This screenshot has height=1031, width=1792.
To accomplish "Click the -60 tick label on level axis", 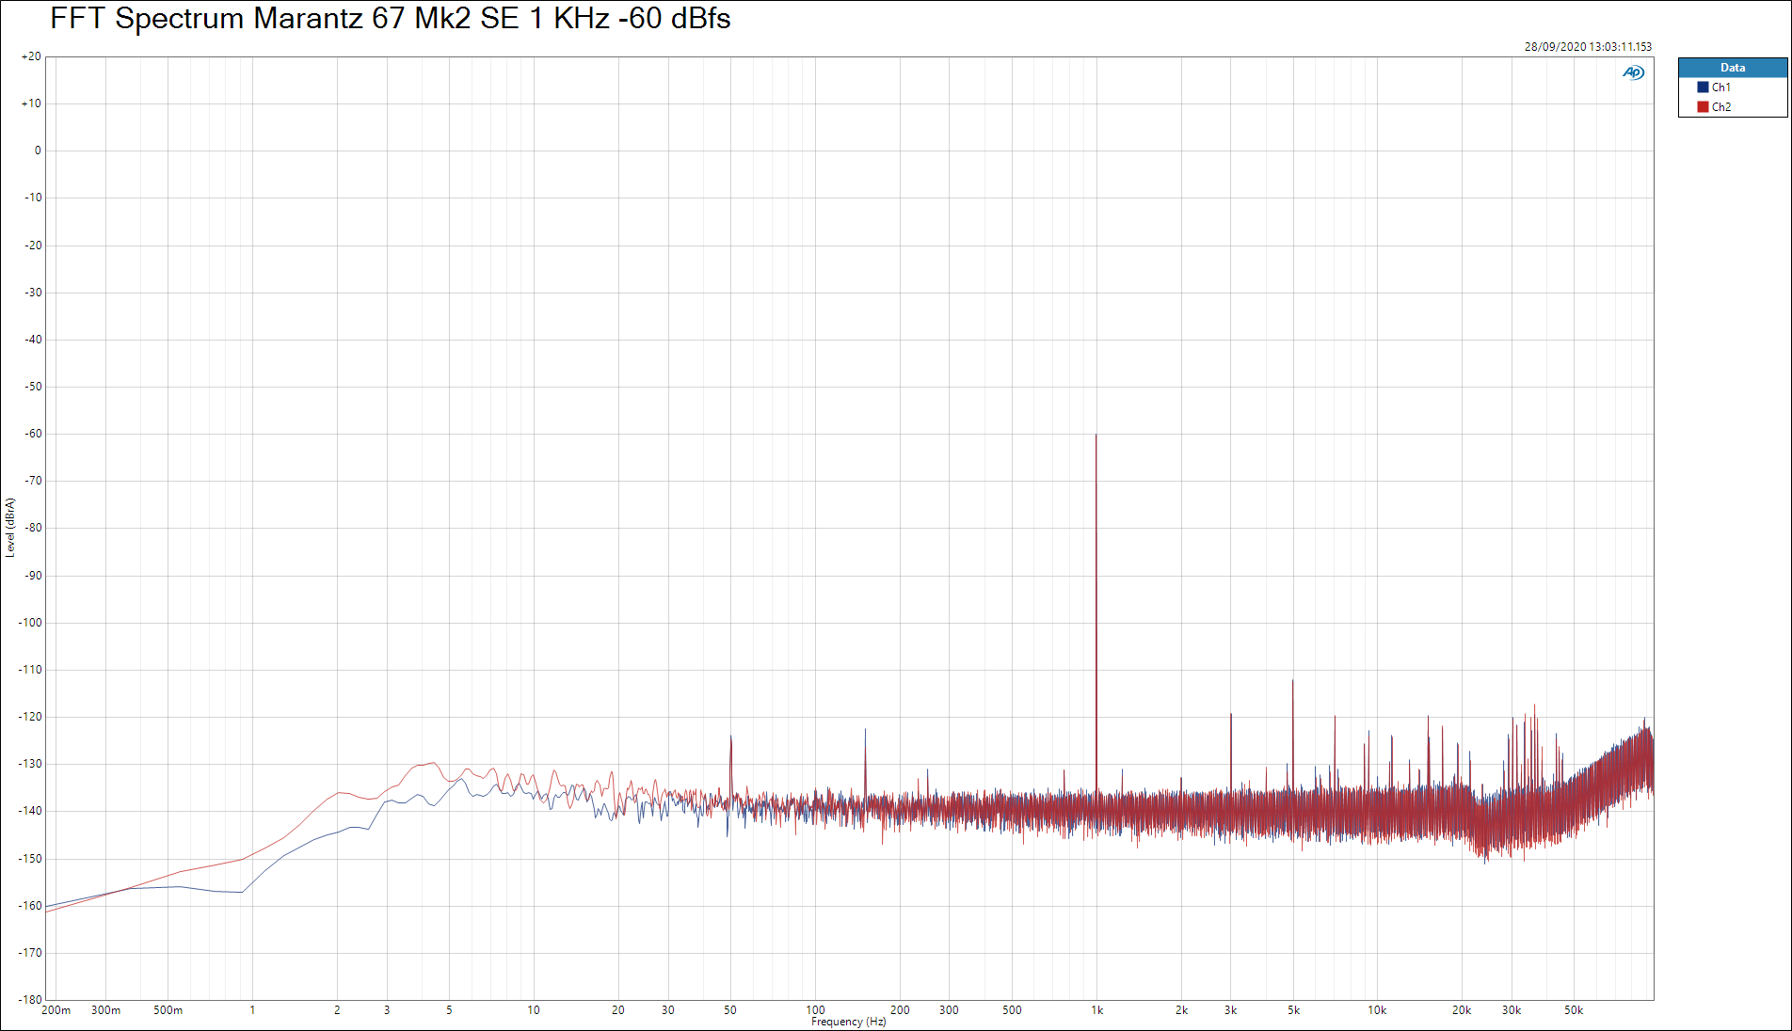I will pos(34,434).
